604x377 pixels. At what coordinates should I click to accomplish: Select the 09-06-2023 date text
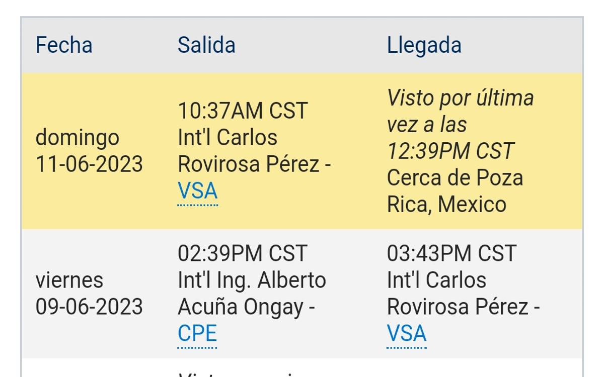tap(89, 307)
